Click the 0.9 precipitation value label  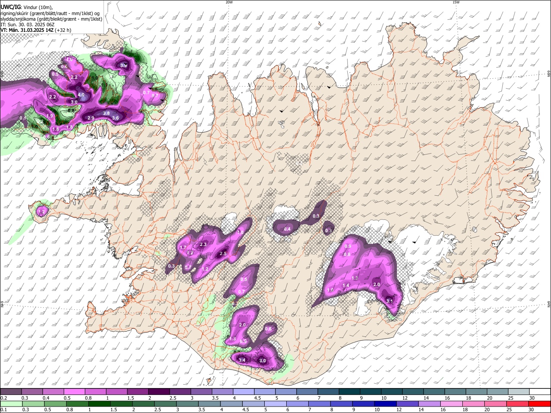coord(348,246)
